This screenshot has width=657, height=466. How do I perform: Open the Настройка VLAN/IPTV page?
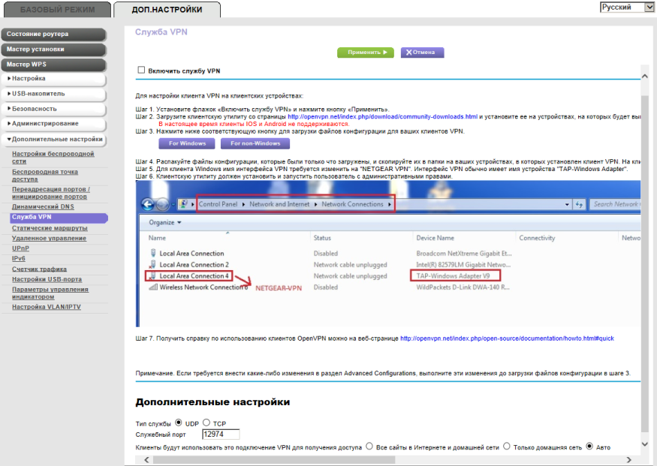46,307
